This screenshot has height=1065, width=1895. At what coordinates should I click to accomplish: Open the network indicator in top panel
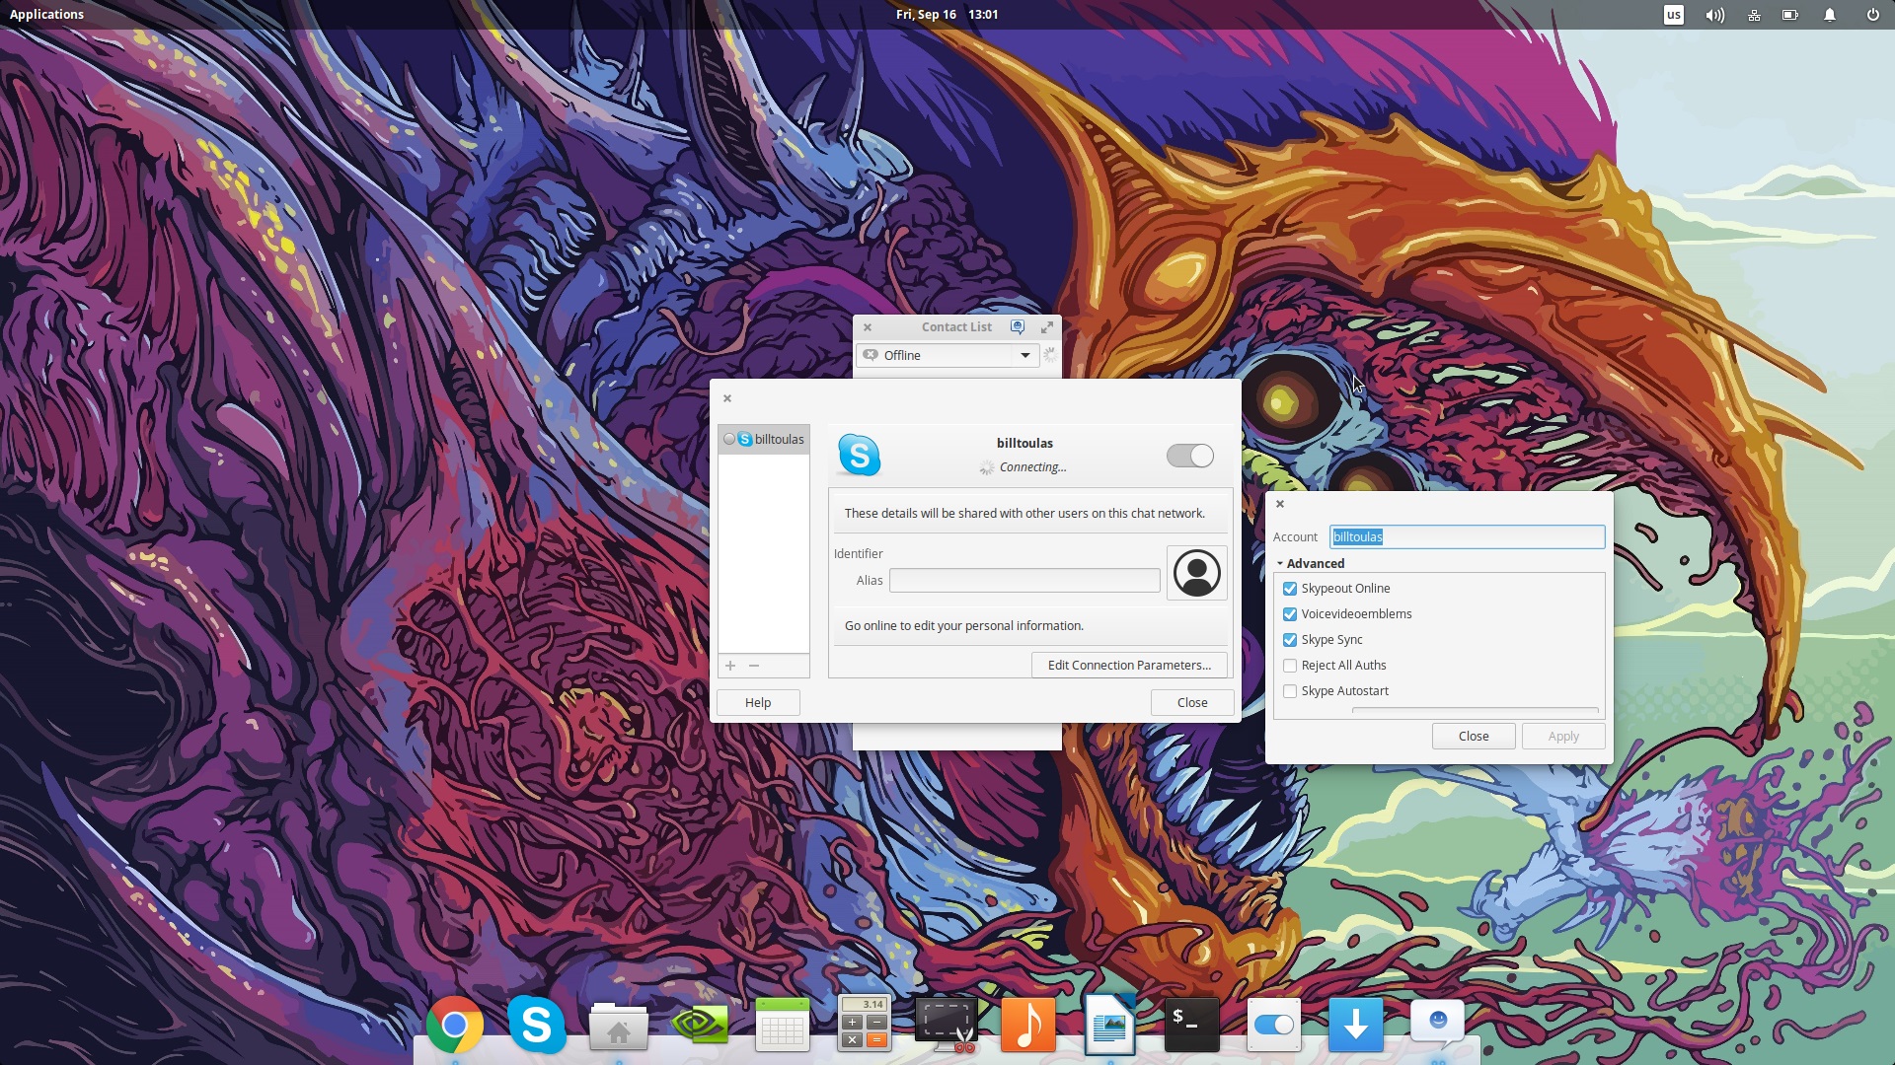tap(1754, 15)
